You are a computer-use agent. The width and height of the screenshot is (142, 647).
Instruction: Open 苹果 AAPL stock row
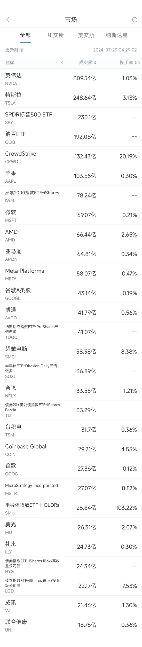(x=71, y=176)
